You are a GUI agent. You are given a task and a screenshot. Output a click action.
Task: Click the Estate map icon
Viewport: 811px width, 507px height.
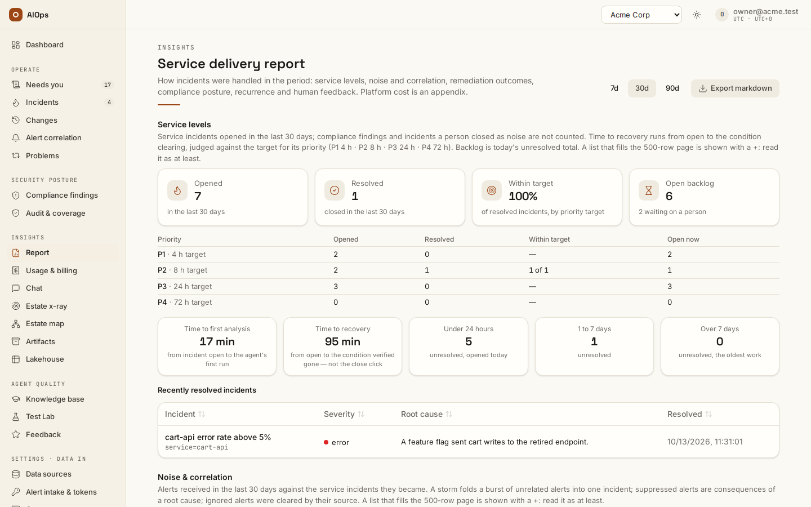16,324
